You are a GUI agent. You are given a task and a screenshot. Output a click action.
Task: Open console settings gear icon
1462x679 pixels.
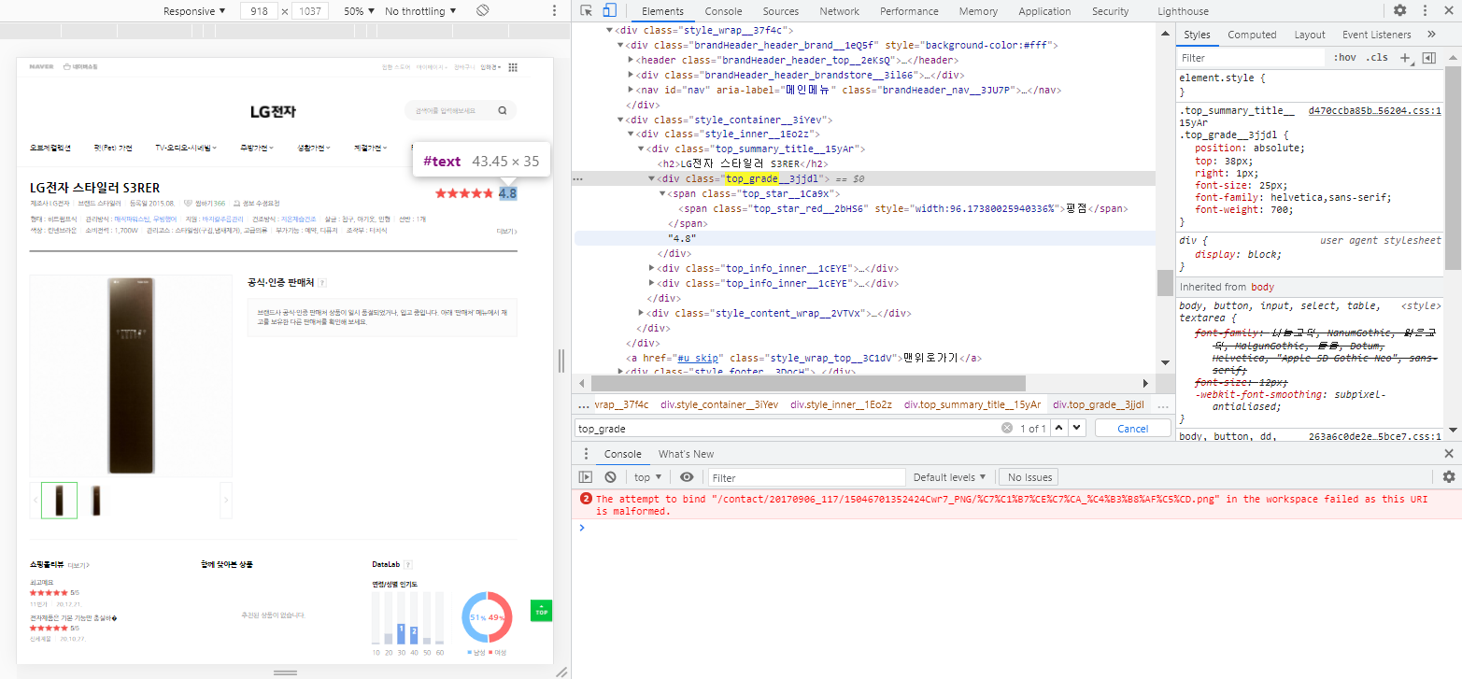[x=1449, y=477]
